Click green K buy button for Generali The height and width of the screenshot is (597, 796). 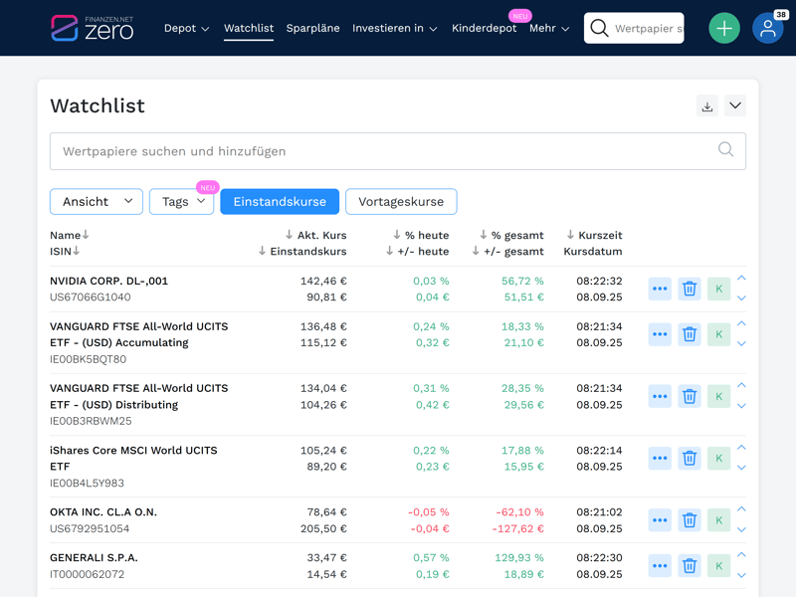(x=718, y=565)
